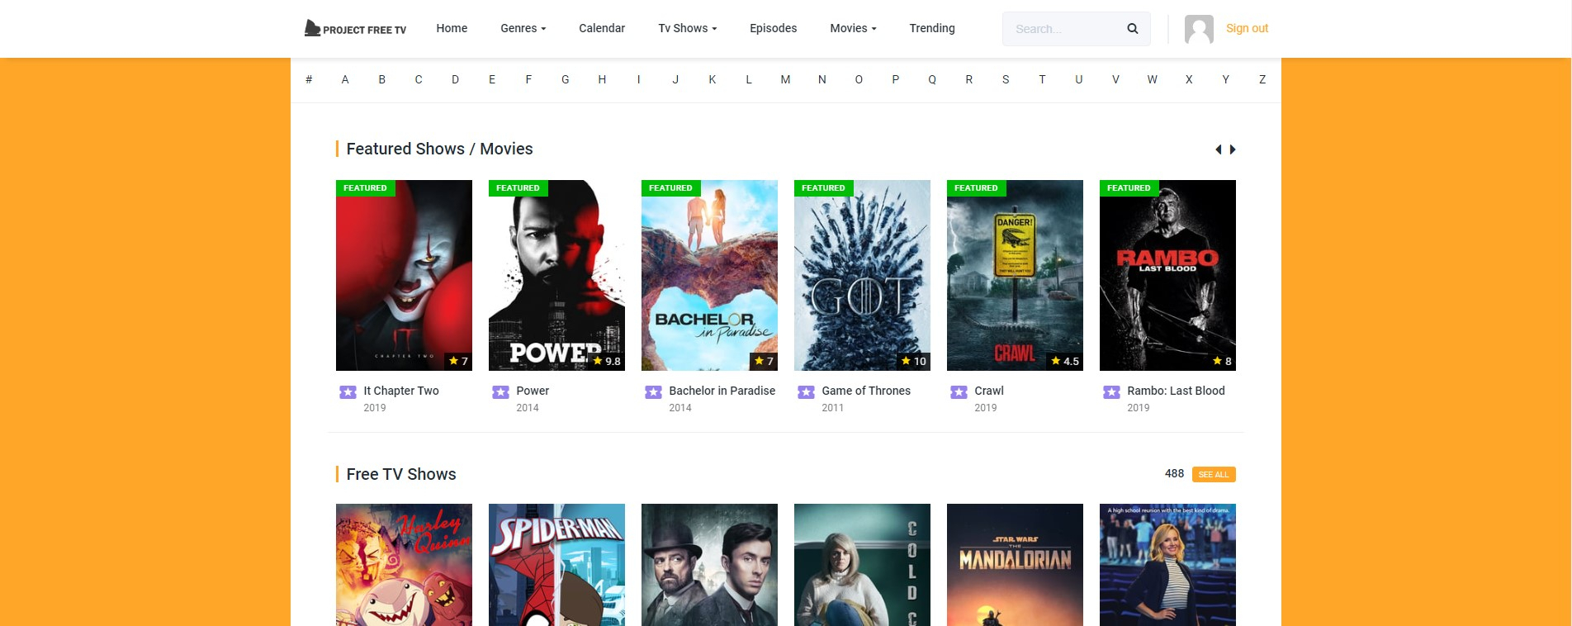The image size is (1572, 626).
Task: Filter titles by letter G
Action: coord(566,80)
